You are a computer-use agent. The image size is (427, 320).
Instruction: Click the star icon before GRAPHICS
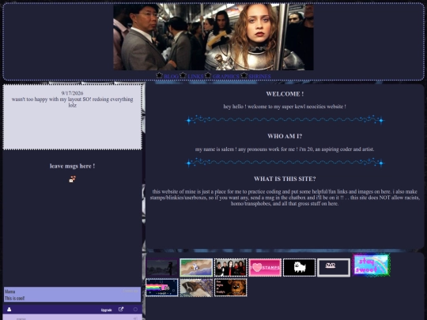208,75
